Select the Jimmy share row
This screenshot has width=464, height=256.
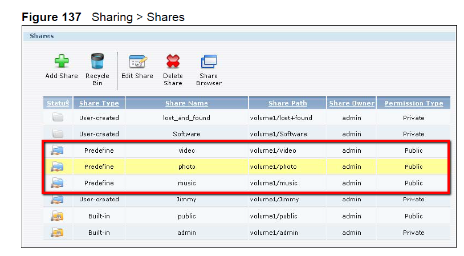(x=186, y=200)
